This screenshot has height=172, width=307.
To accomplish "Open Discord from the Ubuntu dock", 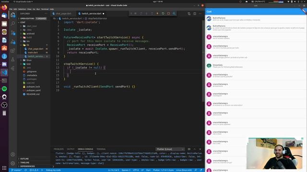I will [x=4, y=64].
